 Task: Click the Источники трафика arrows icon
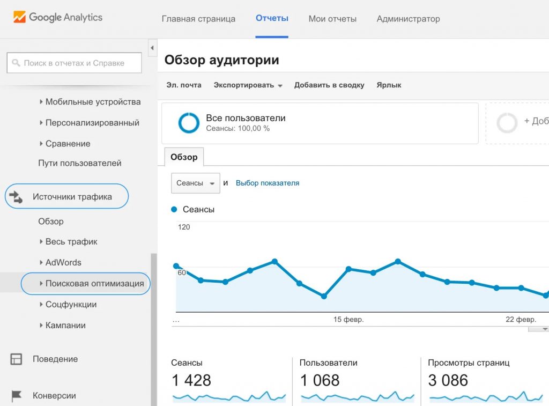pos(16,197)
